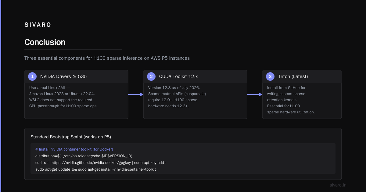Image resolution: width=366 pixels, height=192 pixels.
Task: Click 'Sparse matmul APIs (cusparseLt)' line
Action: 177,94
